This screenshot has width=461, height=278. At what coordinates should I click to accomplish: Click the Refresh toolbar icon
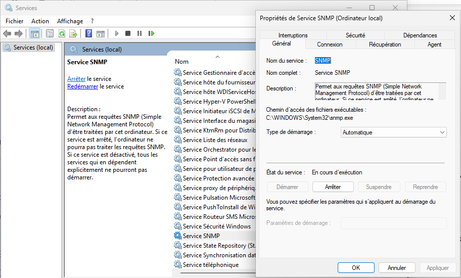[x=62, y=33]
